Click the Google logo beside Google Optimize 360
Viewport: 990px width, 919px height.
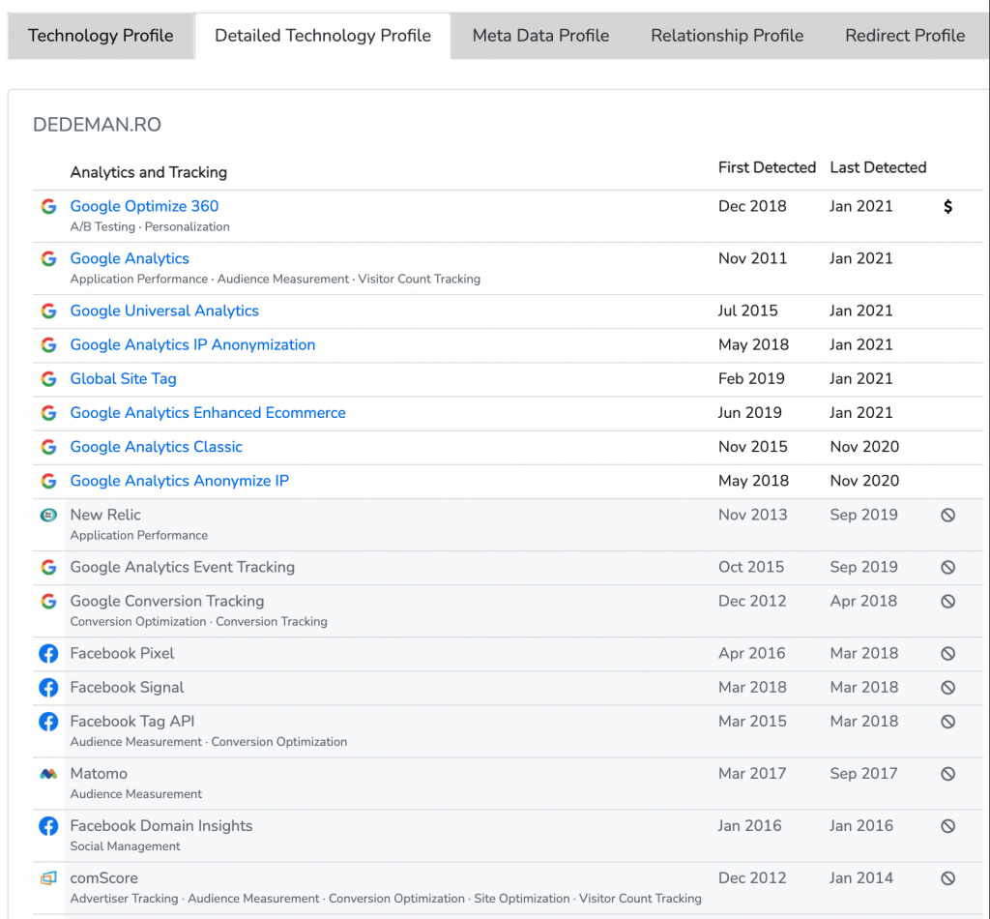point(48,207)
